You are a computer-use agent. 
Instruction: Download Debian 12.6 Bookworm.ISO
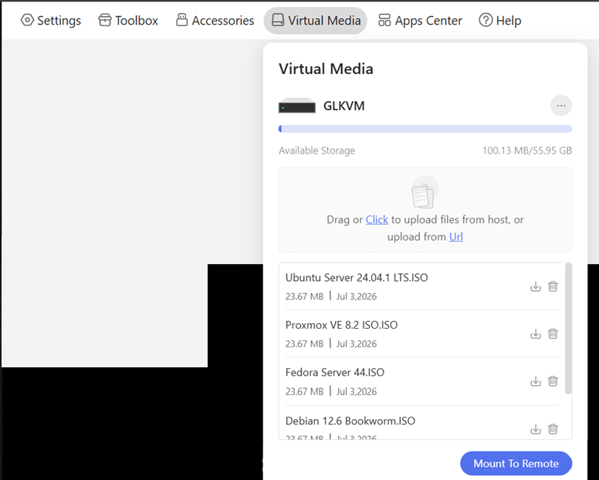point(536,429)
